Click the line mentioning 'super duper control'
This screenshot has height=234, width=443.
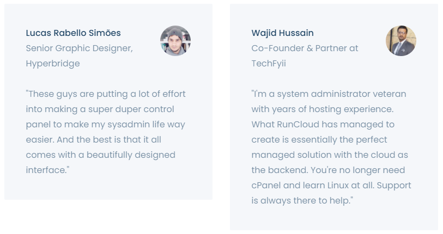pos(100,109)
